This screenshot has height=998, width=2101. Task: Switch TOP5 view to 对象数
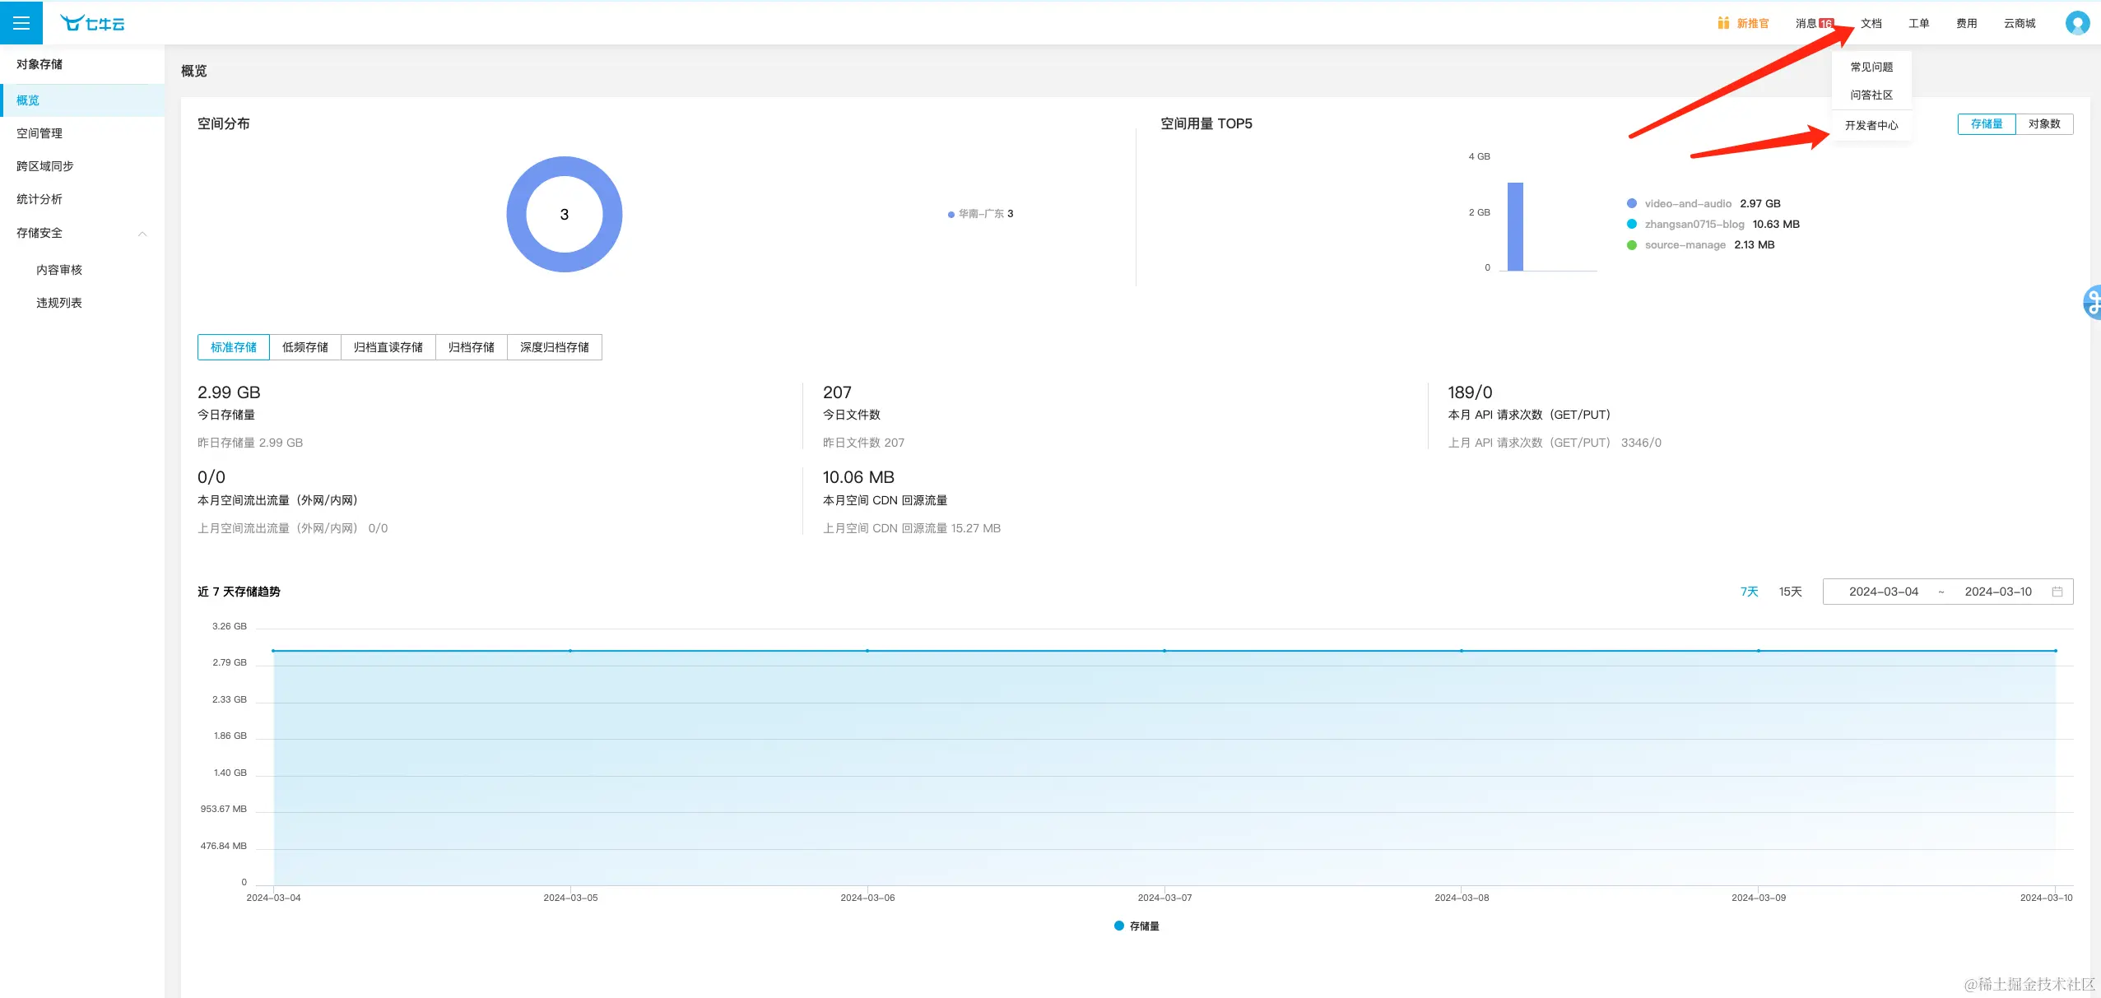click(x=2043, y=123)
